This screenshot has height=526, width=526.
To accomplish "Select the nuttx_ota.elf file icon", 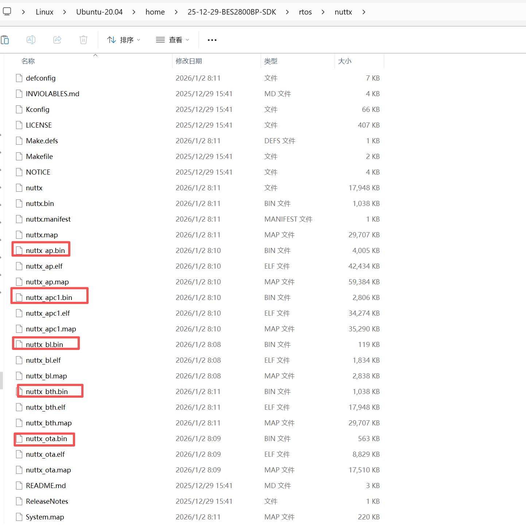I will 19,454.
